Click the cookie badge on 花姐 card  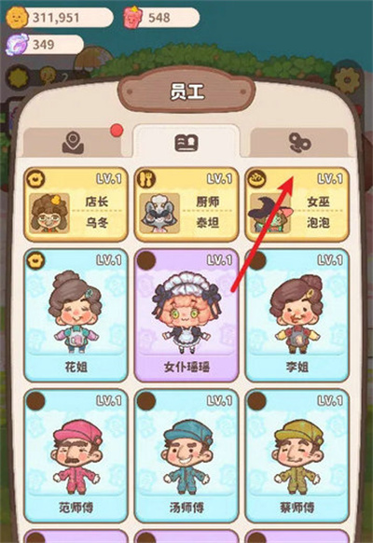pos(35,260)
